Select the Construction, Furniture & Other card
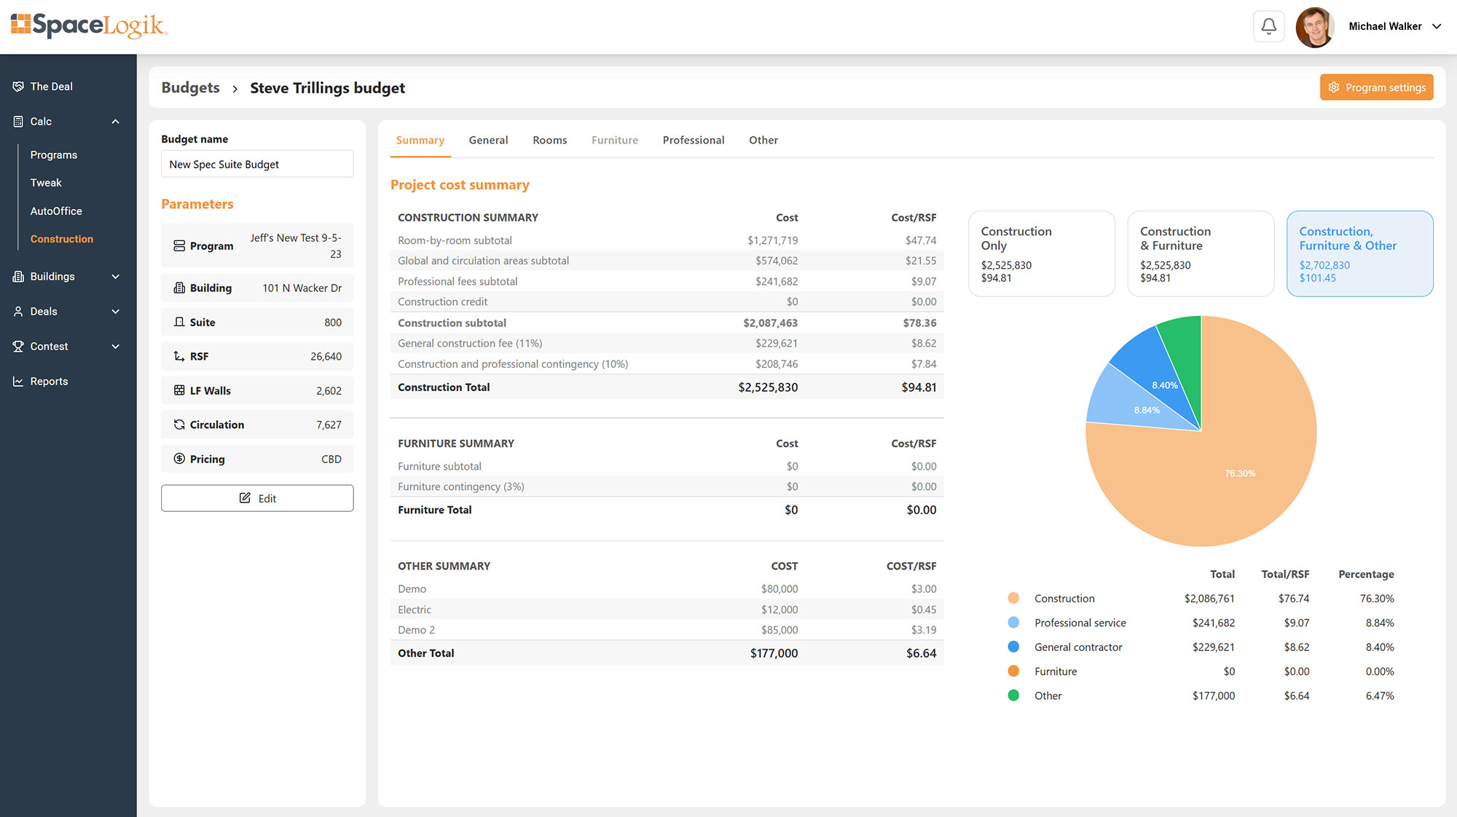This screenshot has height=817, width=1457. 1359,253
